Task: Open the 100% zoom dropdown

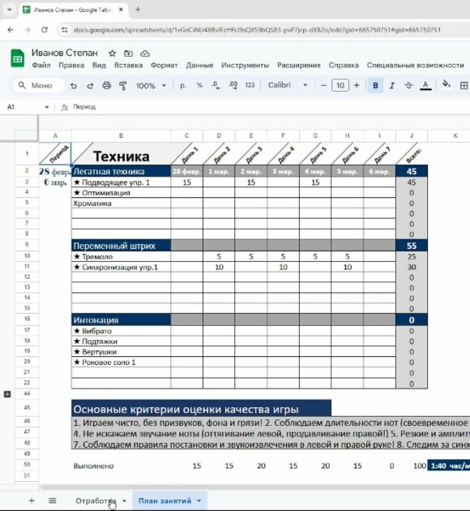Action: coord(151,86)
